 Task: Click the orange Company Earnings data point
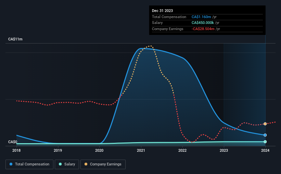pos(265,124)
